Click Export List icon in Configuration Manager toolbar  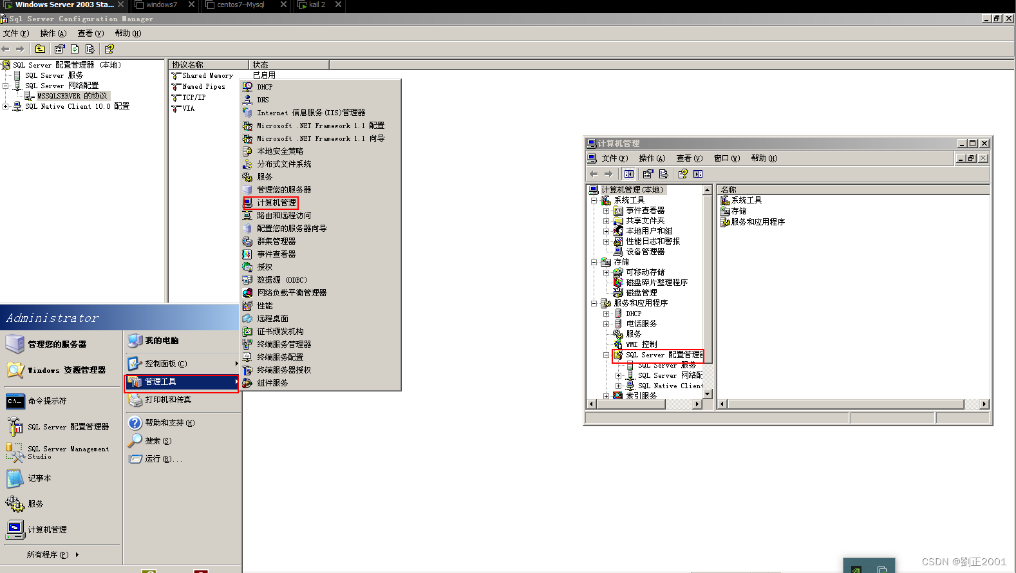[x=89, y=49]
